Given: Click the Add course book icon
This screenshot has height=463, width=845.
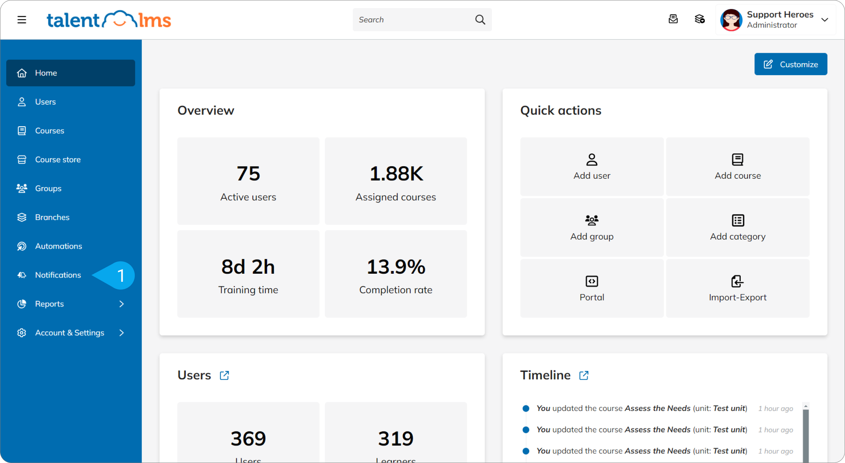Looking at the screenshot, I should (737, 160).
